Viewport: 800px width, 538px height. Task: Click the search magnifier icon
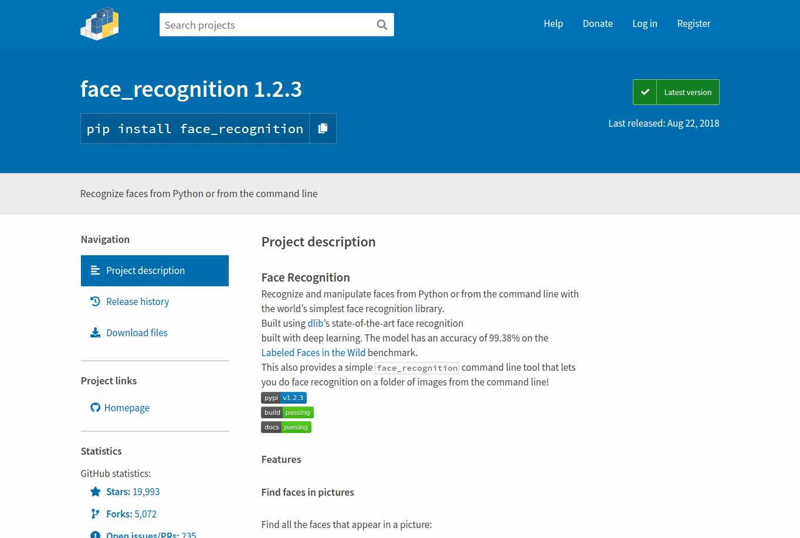click(x=382, y=25)
